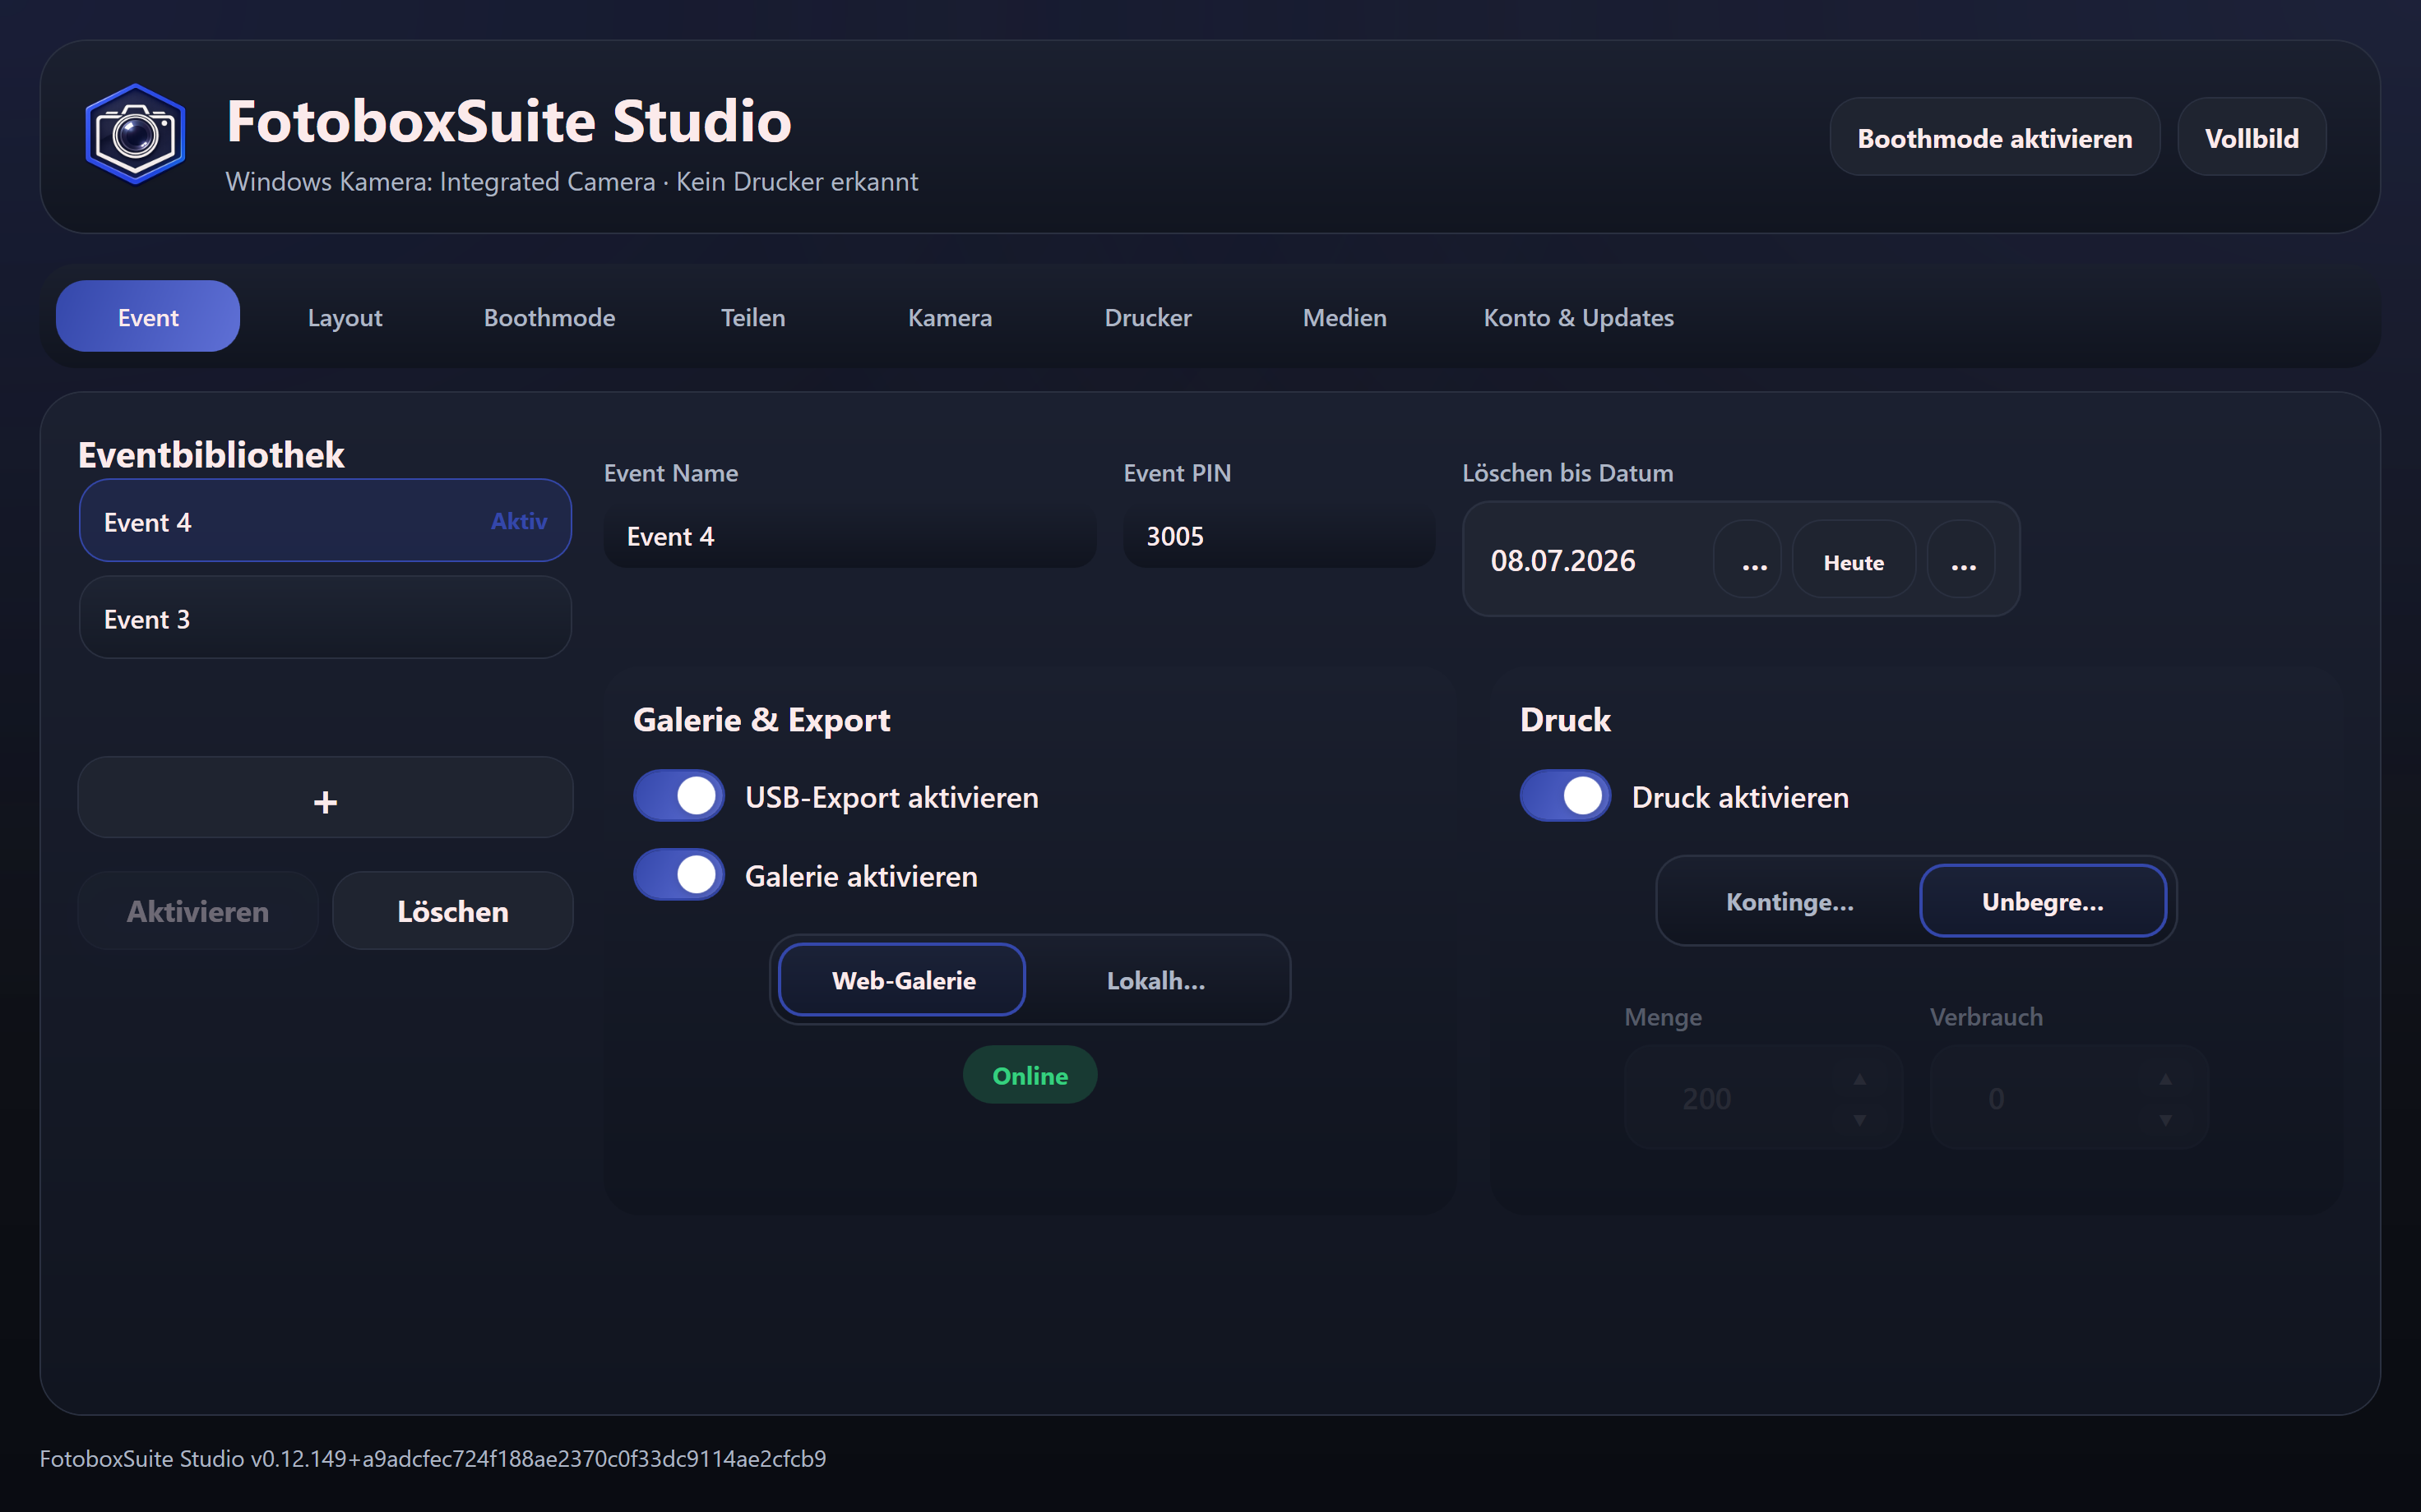The height and width of the screenshot is (1512, 2421).
Task: Click the Aktiv label on Event 4
Action: click(x=518, y=521)
